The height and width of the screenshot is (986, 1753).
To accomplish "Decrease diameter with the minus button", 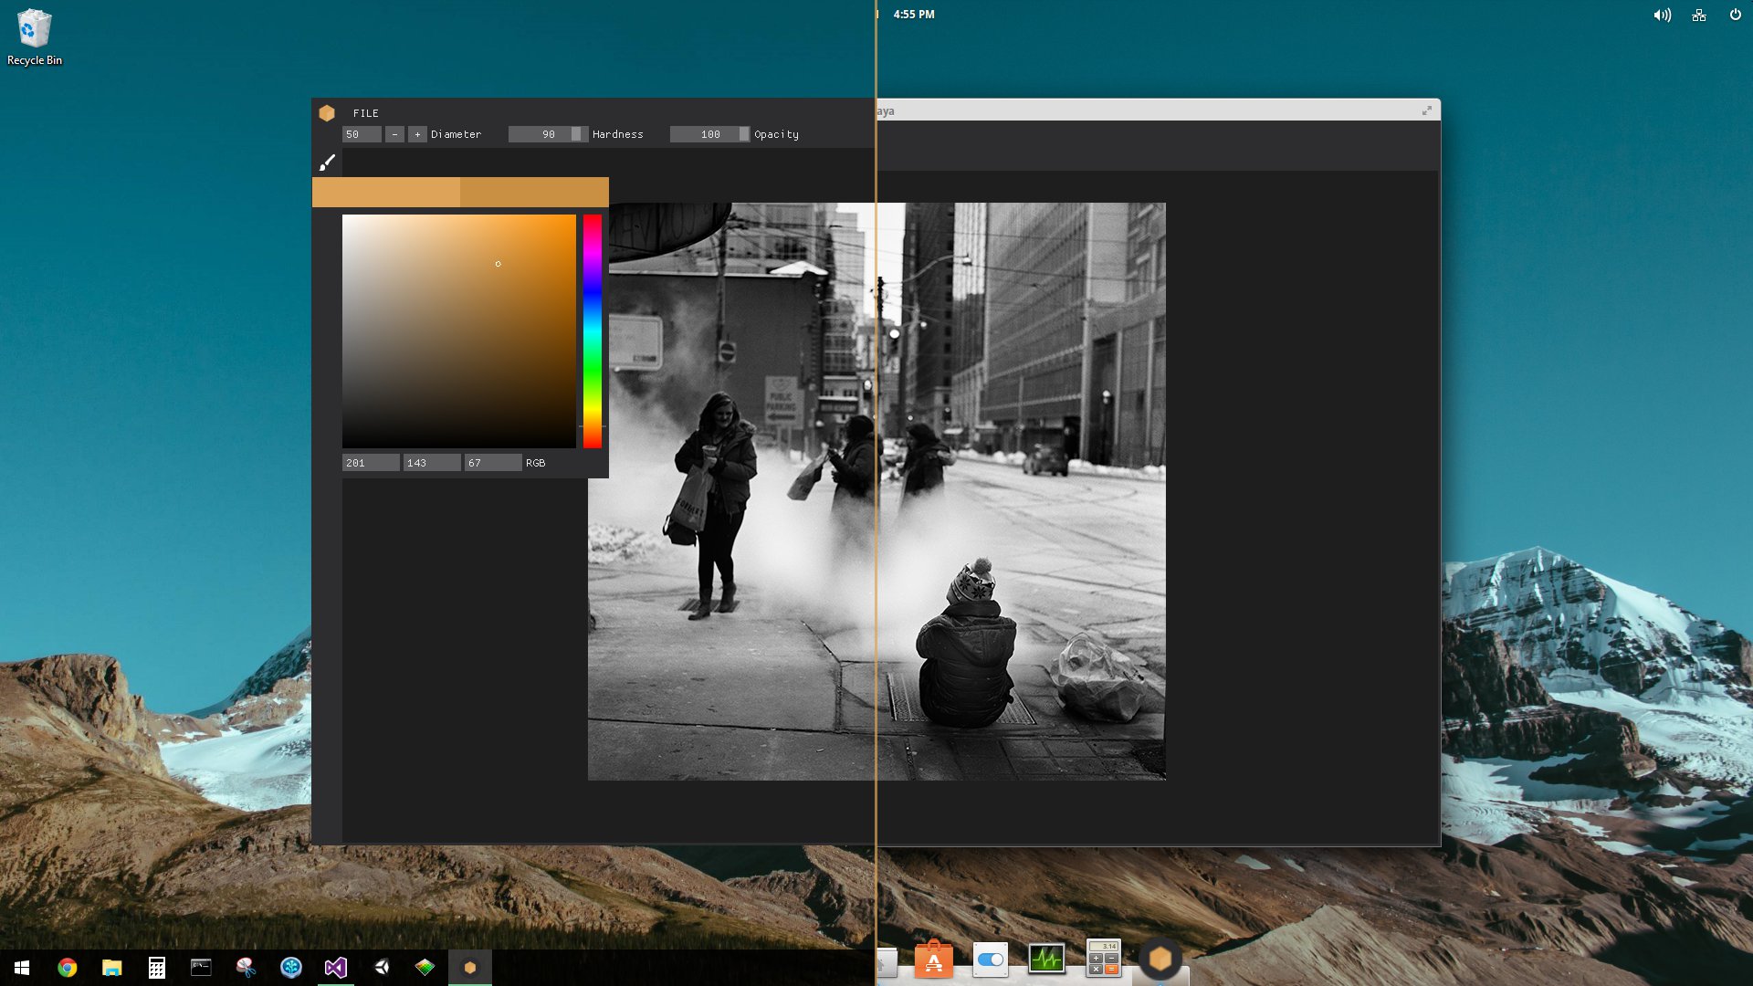I will tap(394, 134).
